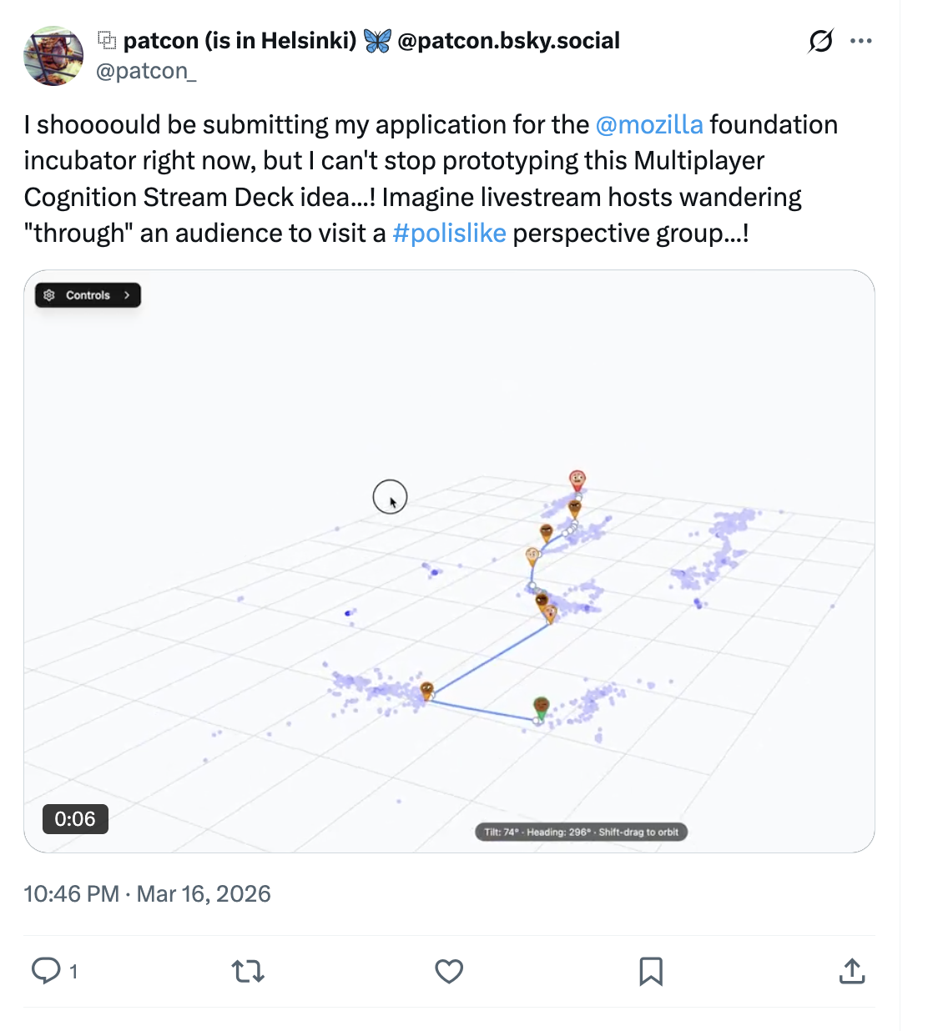943x1031 pixels.
Task: Click the @patcon_ handle
Action: coord(146,72)
